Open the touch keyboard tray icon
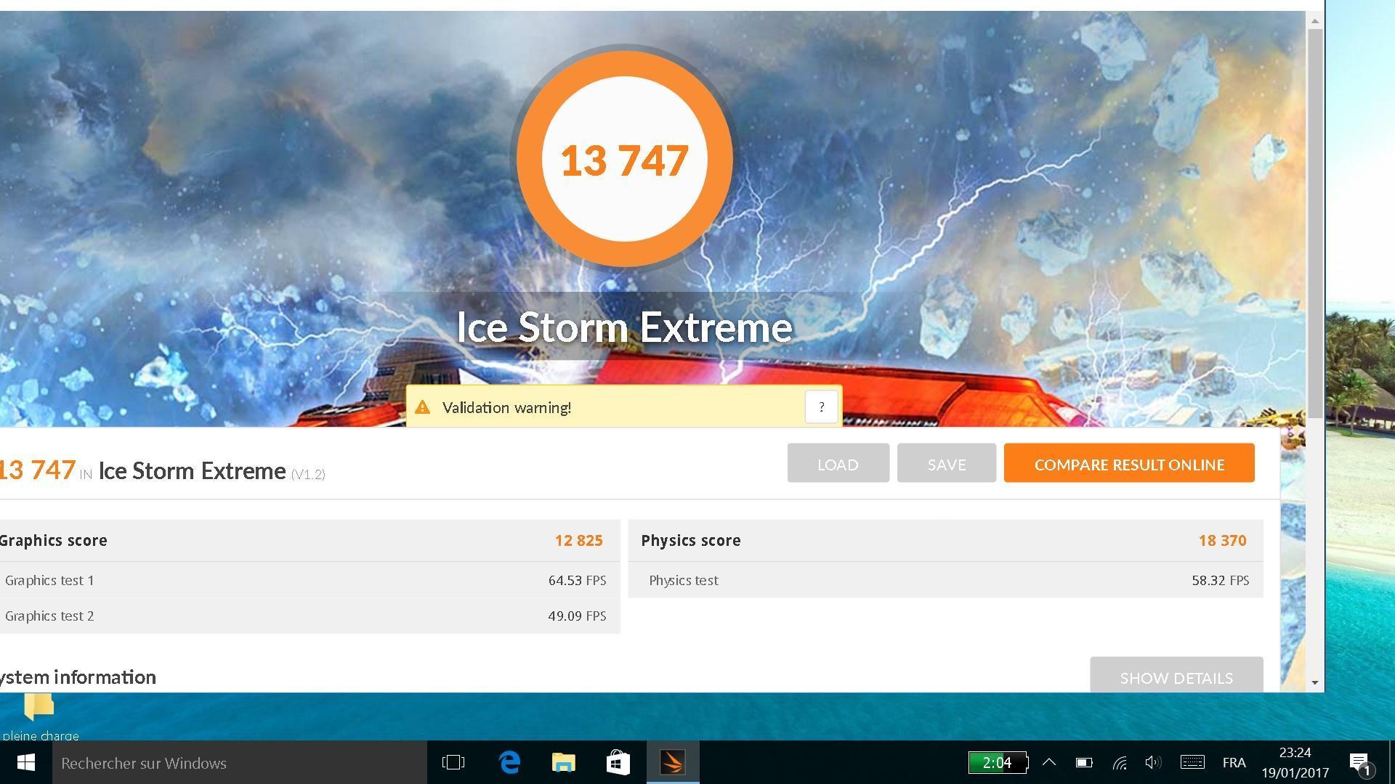 [x=1192, y=762]
